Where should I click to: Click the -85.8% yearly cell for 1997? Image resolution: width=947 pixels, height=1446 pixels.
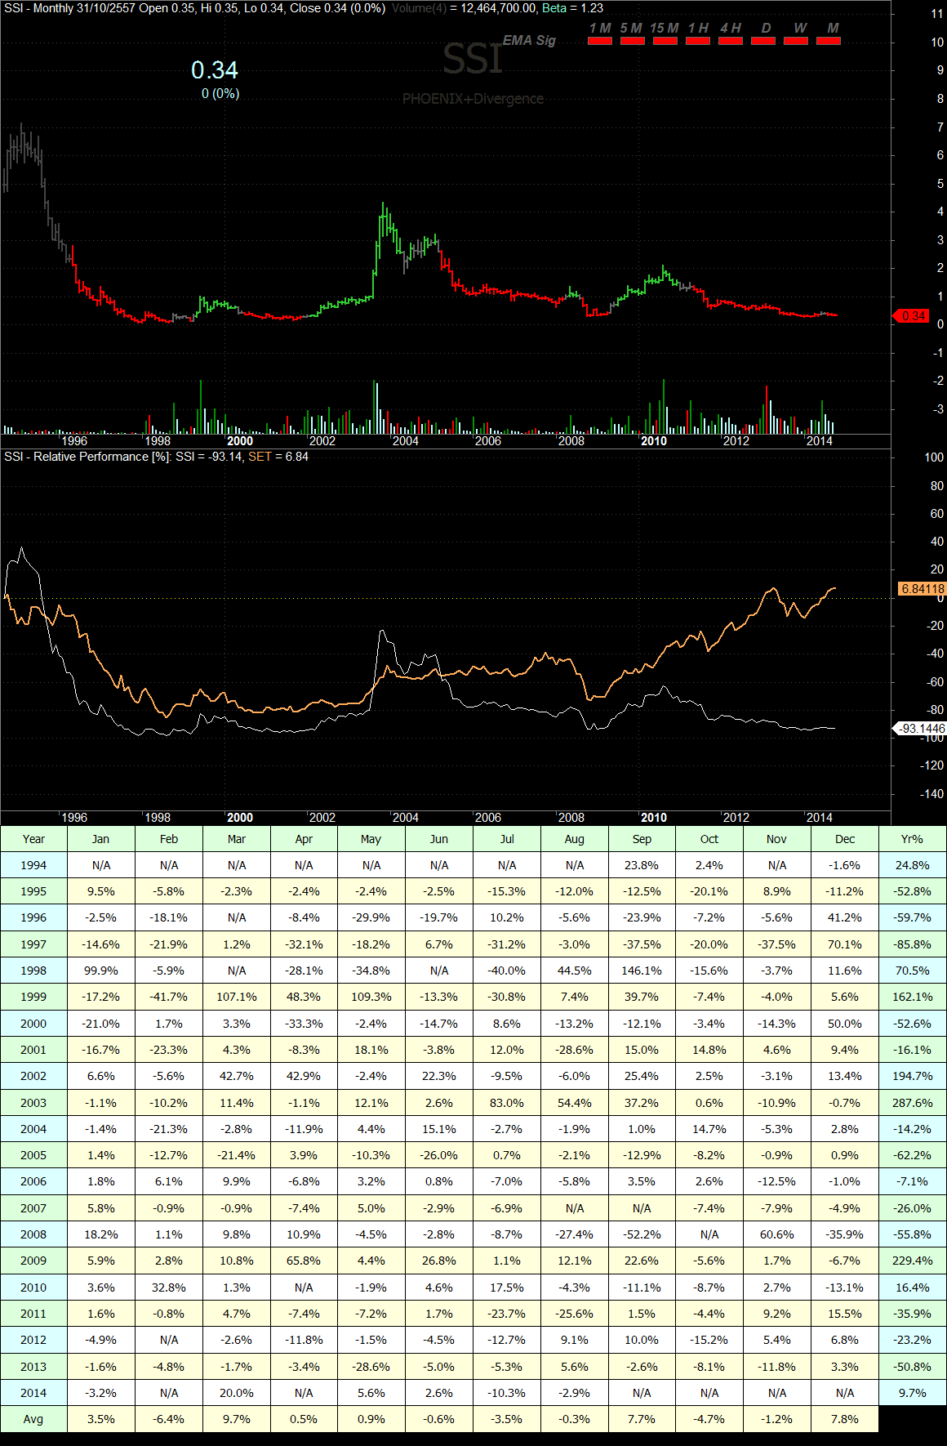click(x=912, y=944)
